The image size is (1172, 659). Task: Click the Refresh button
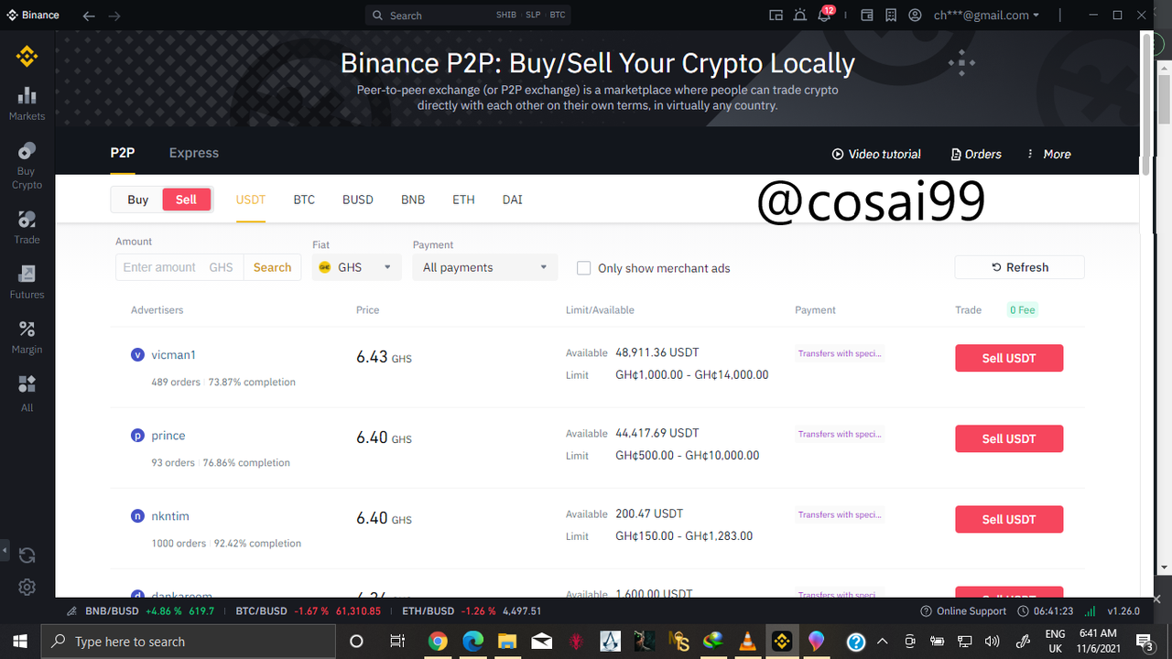[1019, 267]
